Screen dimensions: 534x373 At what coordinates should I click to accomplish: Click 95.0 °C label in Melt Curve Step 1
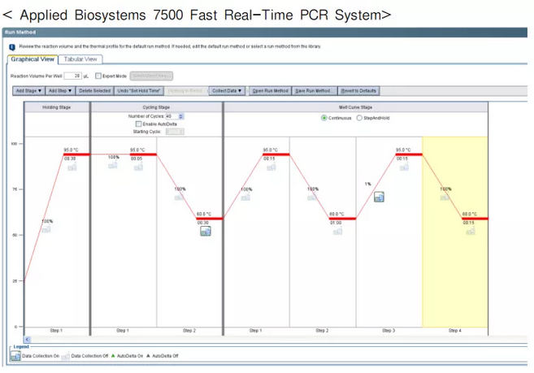click(271, 150)
